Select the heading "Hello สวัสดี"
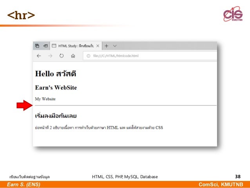 coord(56,74)
